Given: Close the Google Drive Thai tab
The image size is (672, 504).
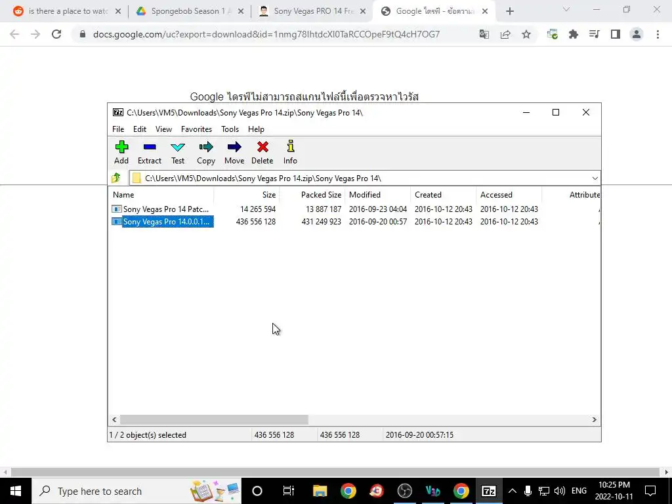Looking at the screenshot, I should pyautogui.click(x=485, y=12).
